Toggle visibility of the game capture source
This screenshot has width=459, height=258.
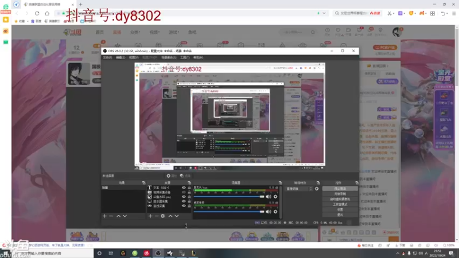pos(184,206)
